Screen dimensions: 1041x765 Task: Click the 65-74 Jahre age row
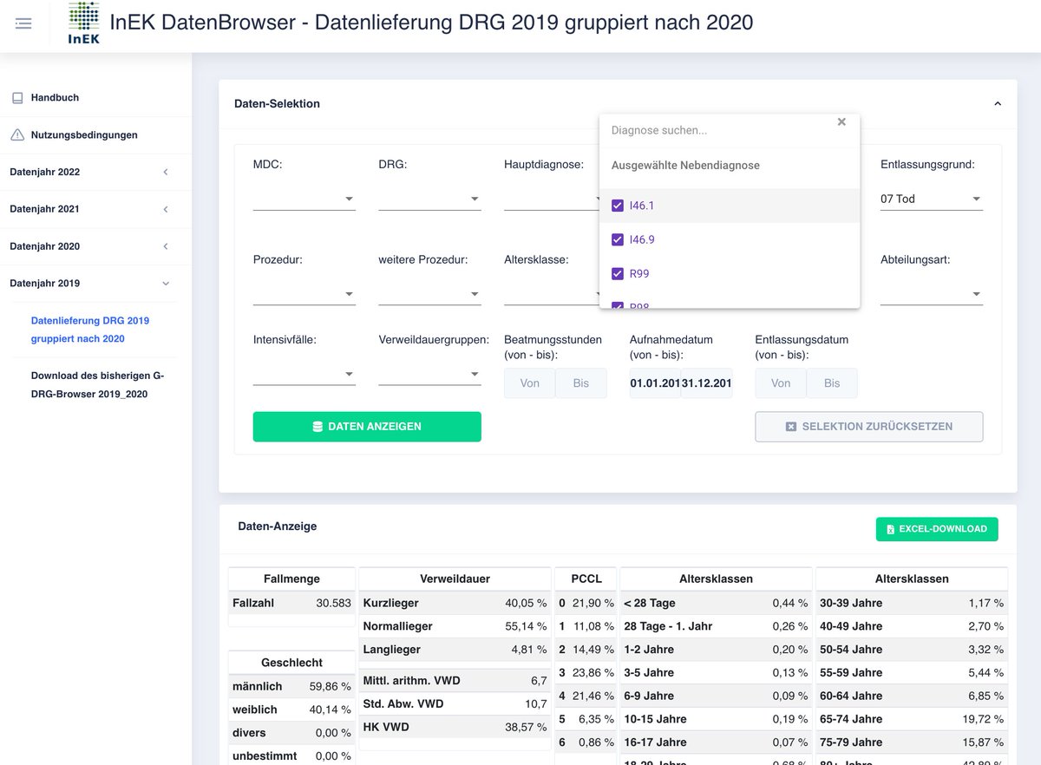[912, 719]
